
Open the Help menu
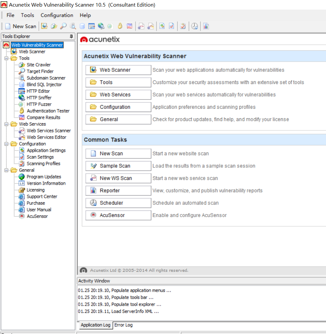[85, 15]
